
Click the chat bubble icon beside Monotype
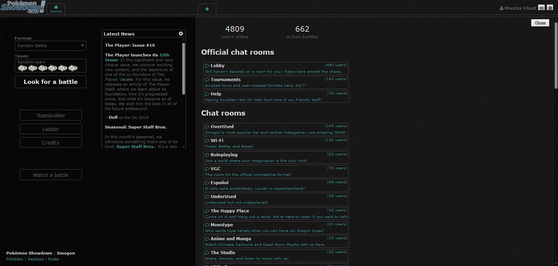pos(207,225)
